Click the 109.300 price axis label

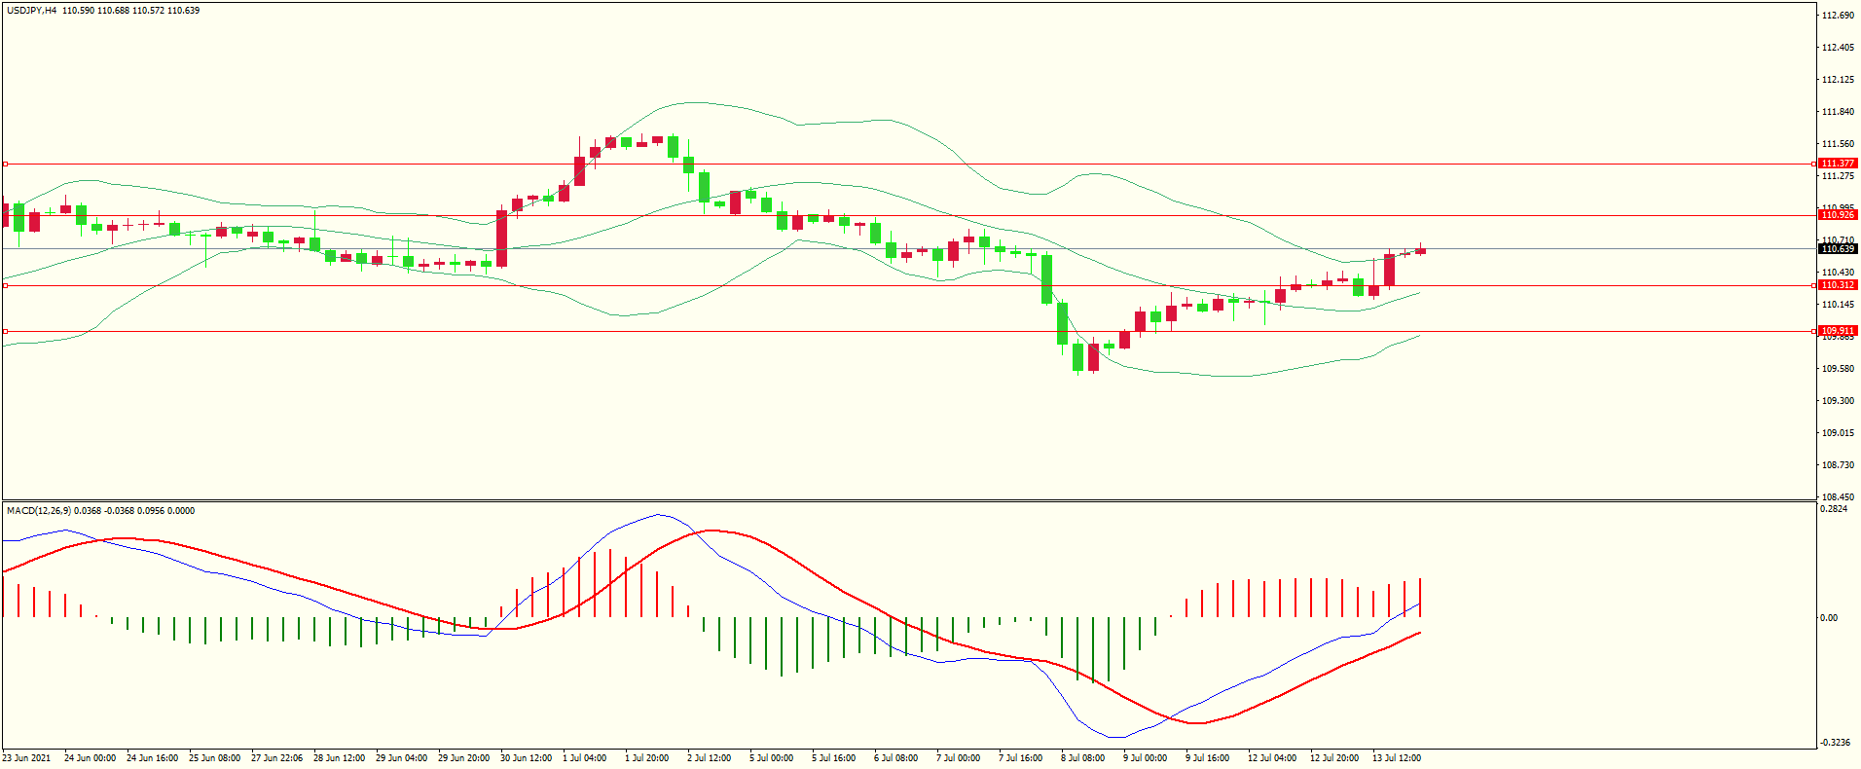[1838, 401]
